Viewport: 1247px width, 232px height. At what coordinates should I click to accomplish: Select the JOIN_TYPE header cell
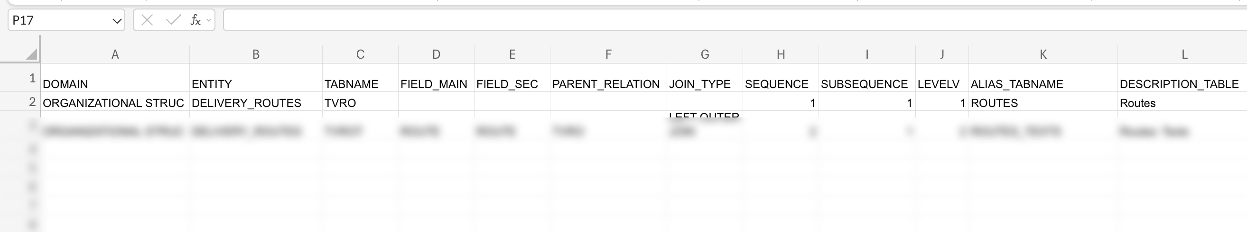click(704, 84)
